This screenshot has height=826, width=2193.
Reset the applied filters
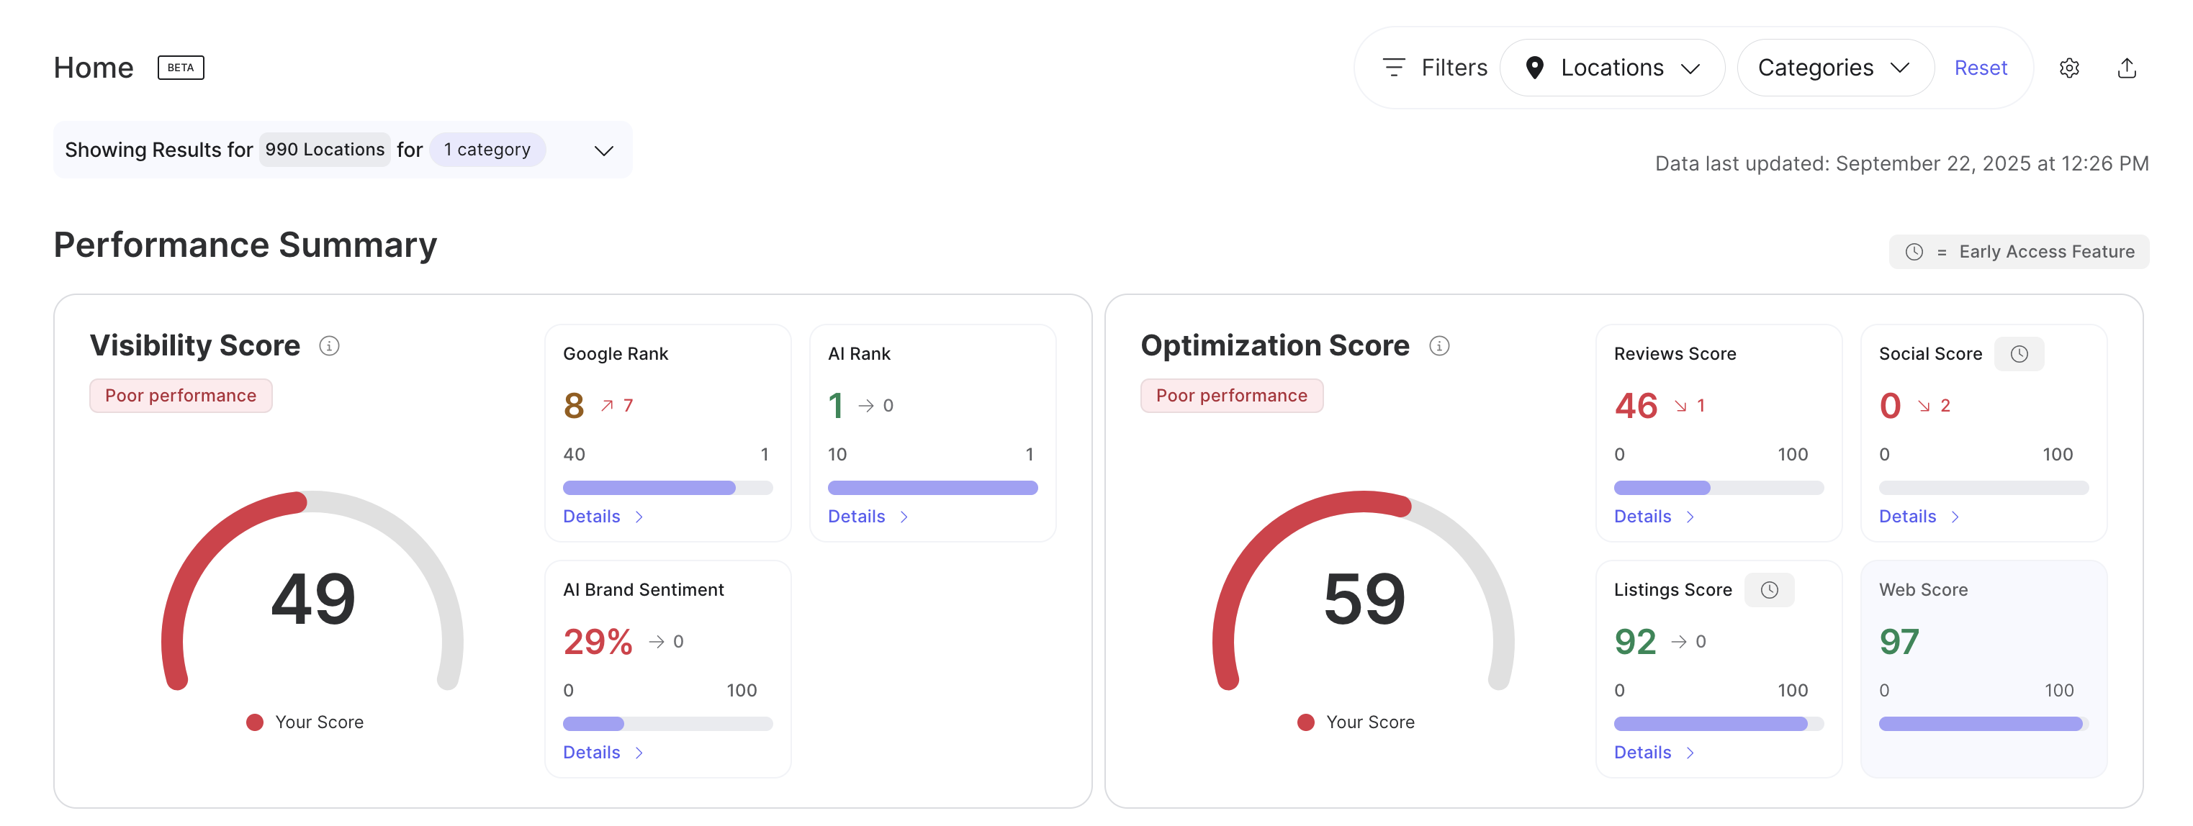click(x=1980, y=68)
